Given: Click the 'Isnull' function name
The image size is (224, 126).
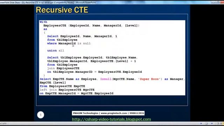Looking at the screenshot, I should point(106,79).
